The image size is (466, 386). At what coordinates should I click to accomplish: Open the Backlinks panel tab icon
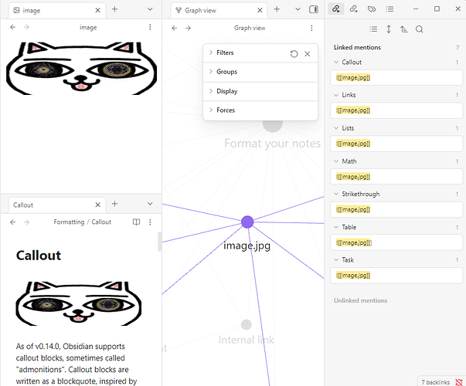[x=335, y=9]
